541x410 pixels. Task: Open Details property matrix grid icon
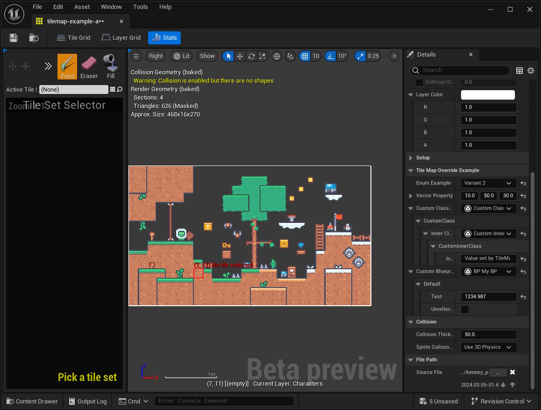[519, 71]
